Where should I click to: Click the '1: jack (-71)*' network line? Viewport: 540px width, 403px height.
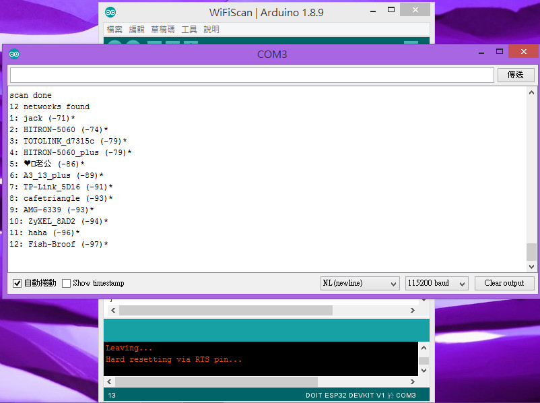(42, 118)
